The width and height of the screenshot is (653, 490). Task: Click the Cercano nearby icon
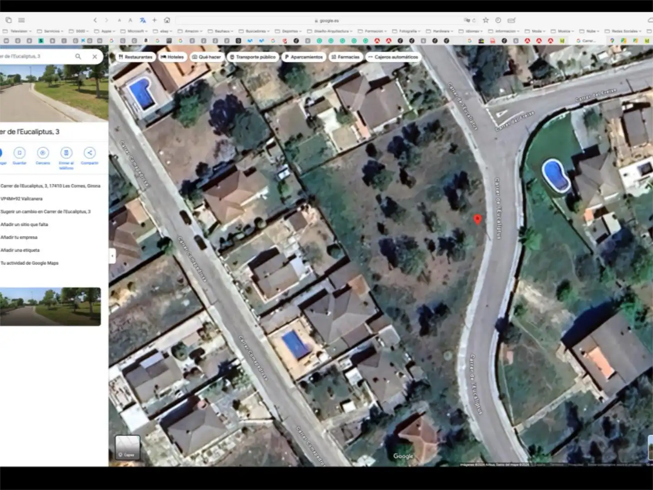(x=43, y=153)
